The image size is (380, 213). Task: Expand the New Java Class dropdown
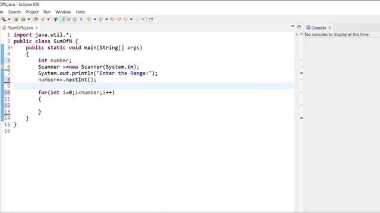(x=29, y=20)
